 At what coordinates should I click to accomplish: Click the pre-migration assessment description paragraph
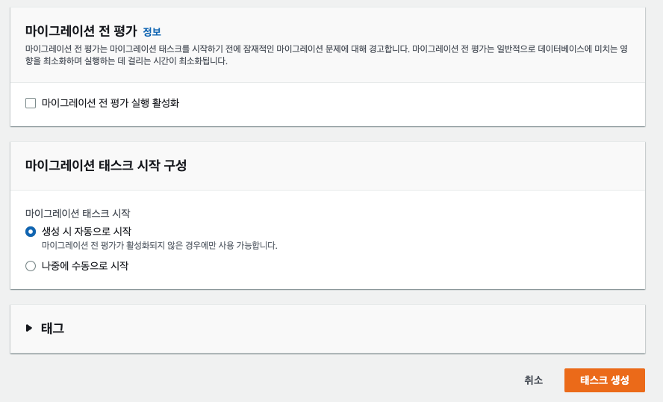(x=326, y=55)
